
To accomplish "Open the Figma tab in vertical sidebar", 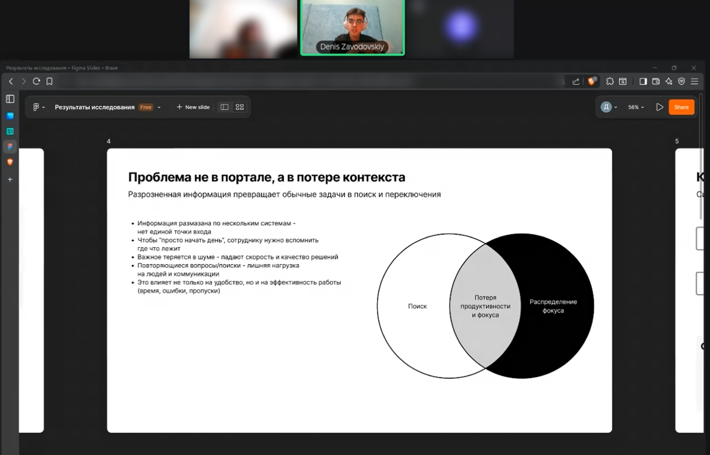I will [x=10, y=147].
